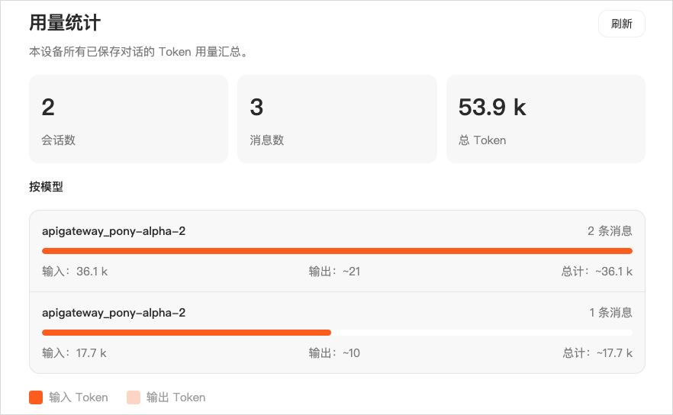Click the 刷新 refresh button

(621, 24)
